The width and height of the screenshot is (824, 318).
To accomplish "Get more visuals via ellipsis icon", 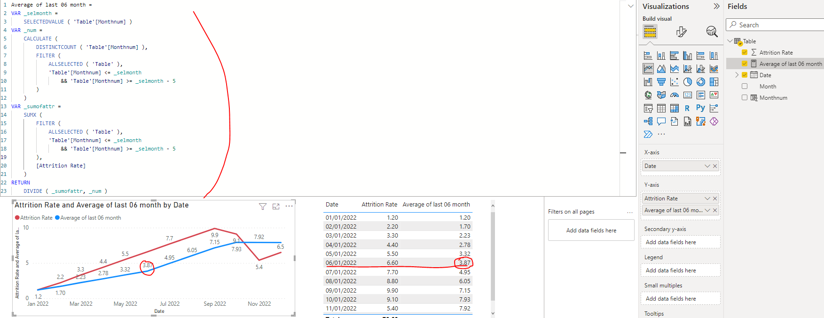I will click(661, 135).
